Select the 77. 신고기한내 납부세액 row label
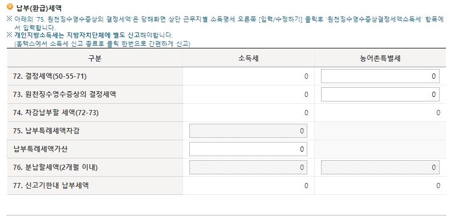Image resolution: width=463 pixels, height=216 pixels. (x=51, y=186)
